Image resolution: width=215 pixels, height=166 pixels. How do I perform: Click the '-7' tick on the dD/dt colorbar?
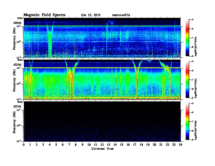[192, 80]
